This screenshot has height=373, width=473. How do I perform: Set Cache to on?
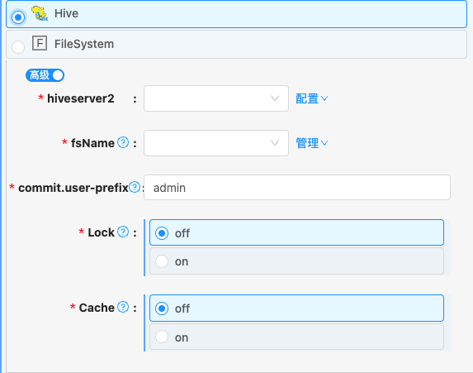point(296,337)
